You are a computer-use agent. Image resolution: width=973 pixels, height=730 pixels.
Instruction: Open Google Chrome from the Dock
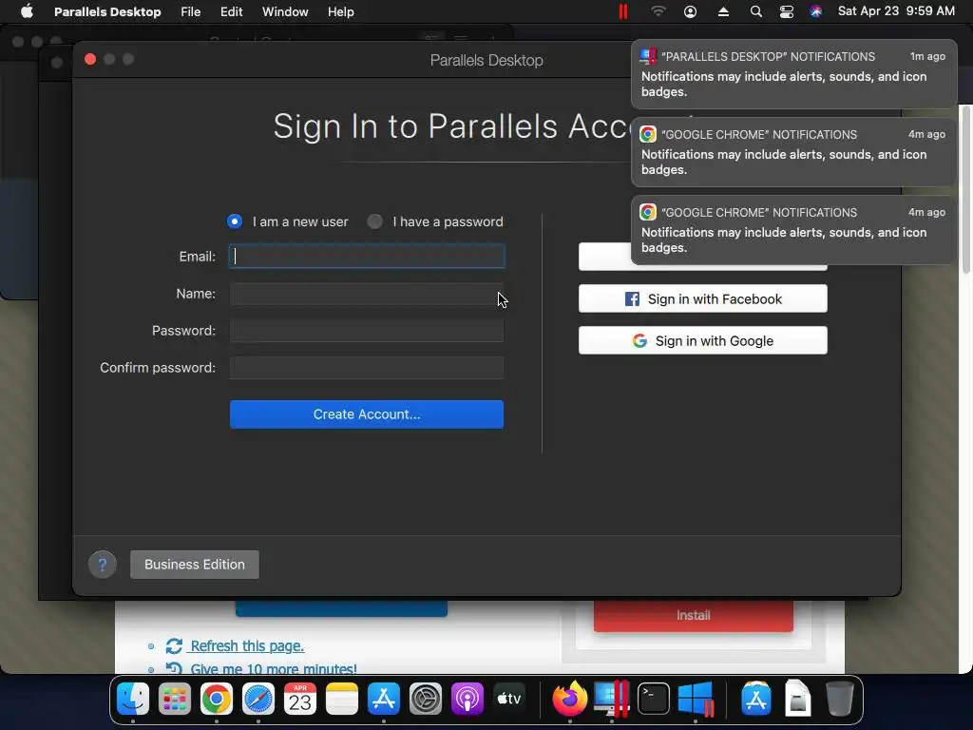216,699
